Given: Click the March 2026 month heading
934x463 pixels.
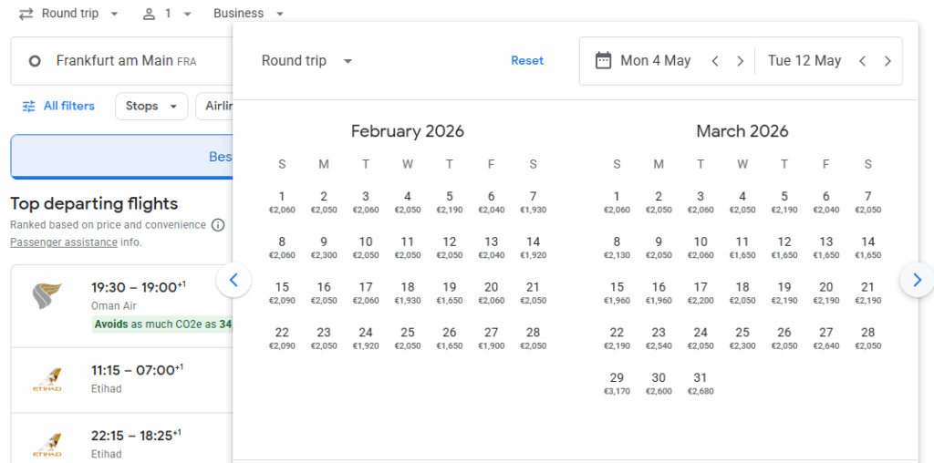Looking at the screenshot, I should pos(742,131).
